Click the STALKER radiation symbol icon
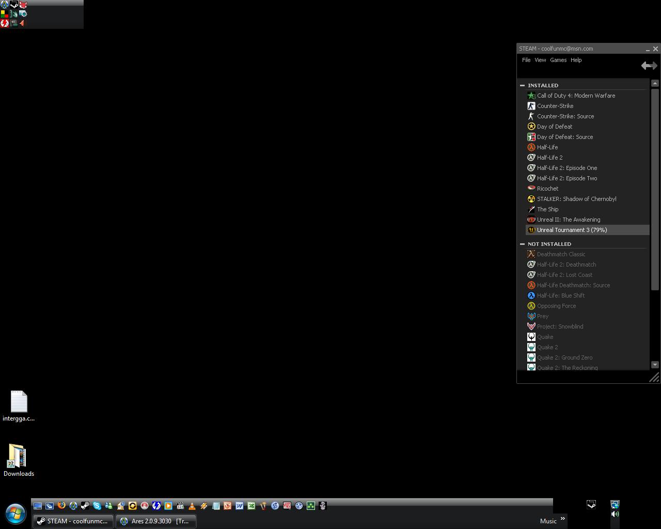Viewport: 661px width, 529px height. (x=531, y=199)
